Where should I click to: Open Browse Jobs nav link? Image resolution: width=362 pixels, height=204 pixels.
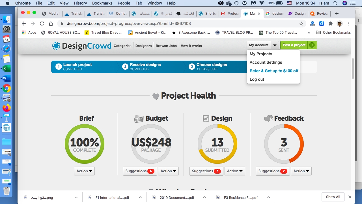166,46
